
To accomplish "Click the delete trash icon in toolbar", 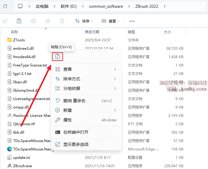I will (x=62, y=21).
